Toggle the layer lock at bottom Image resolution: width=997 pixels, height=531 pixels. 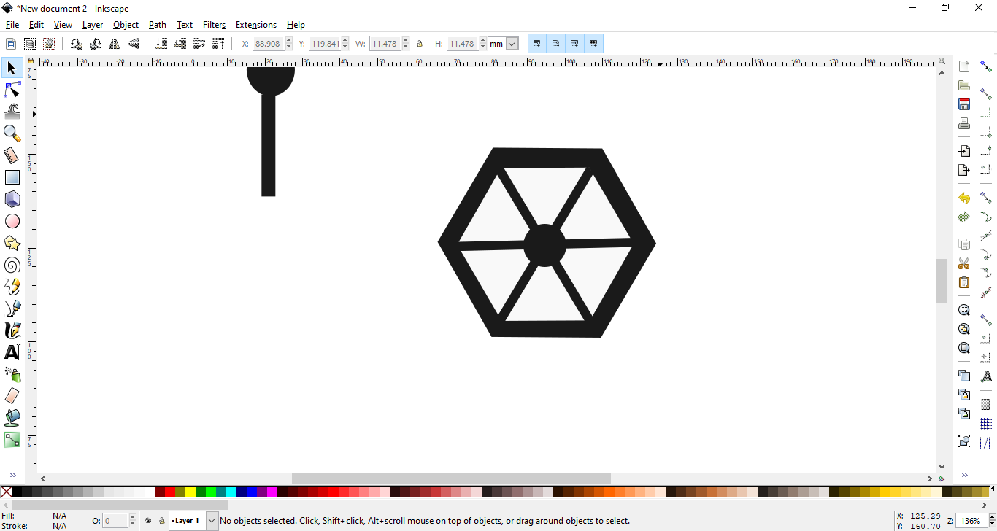(x=161, y=520)
